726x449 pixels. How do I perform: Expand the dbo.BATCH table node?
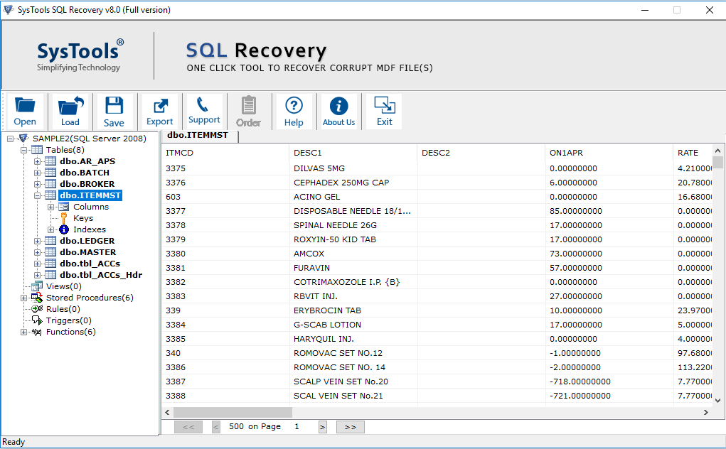pos(37,173)
